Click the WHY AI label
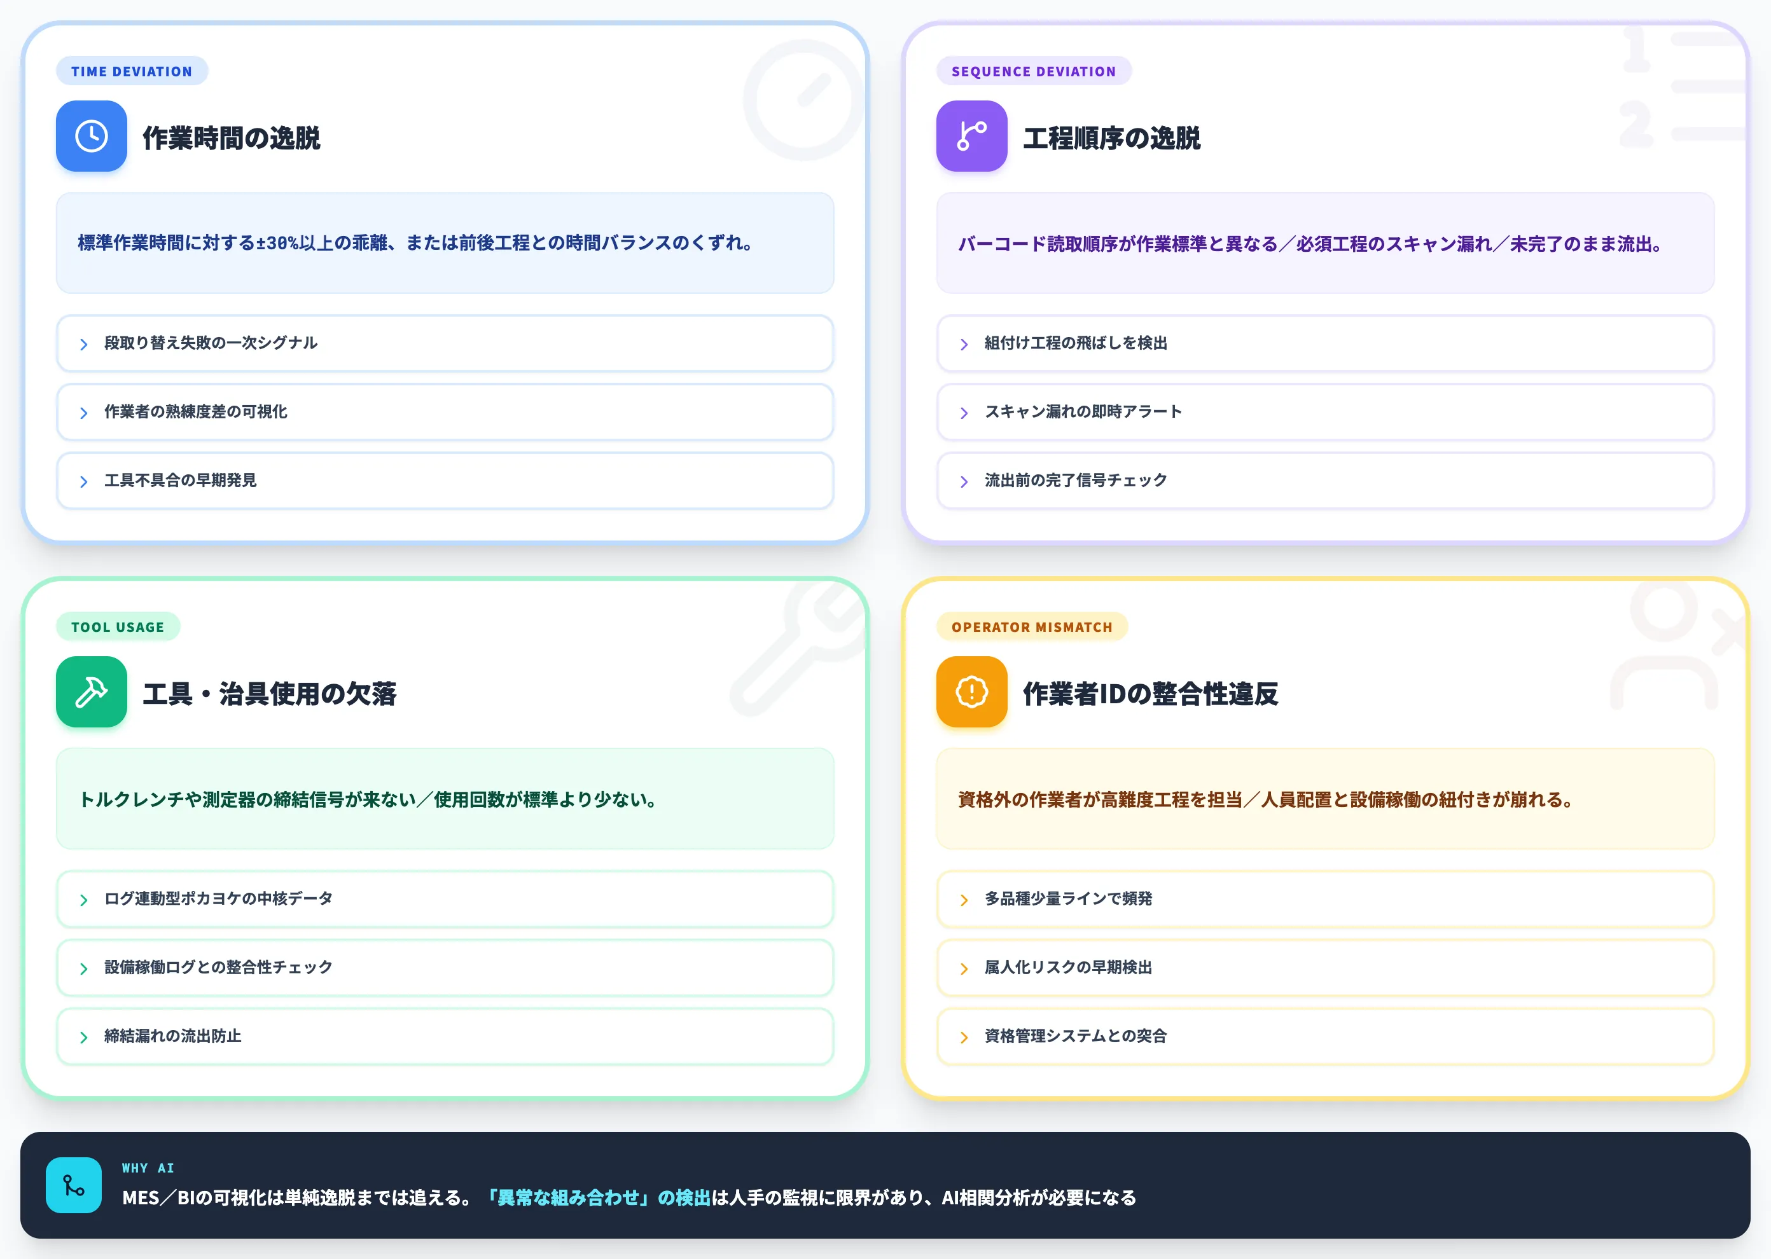Viewport: 1771px width, 1259px height. coord(148,1167)
